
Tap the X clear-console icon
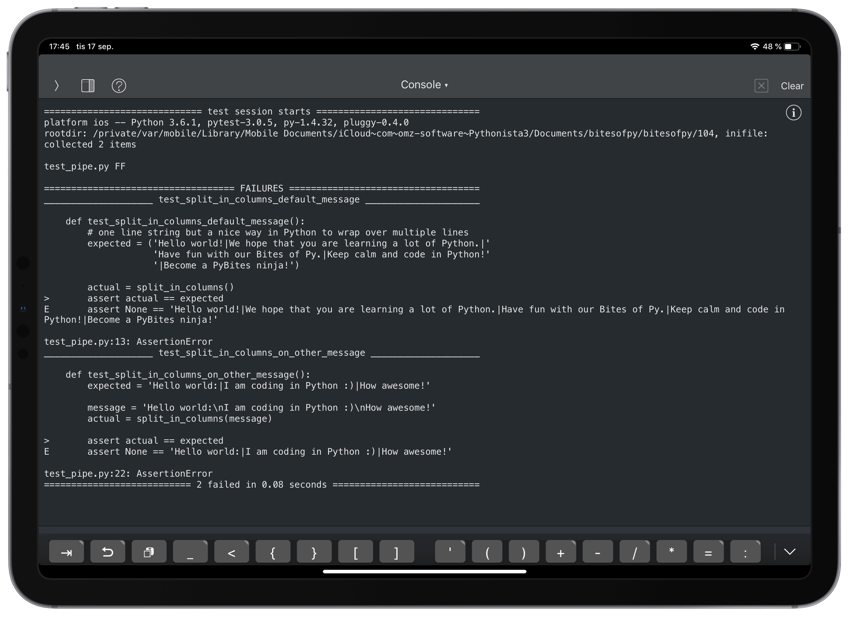pos(761,86)
